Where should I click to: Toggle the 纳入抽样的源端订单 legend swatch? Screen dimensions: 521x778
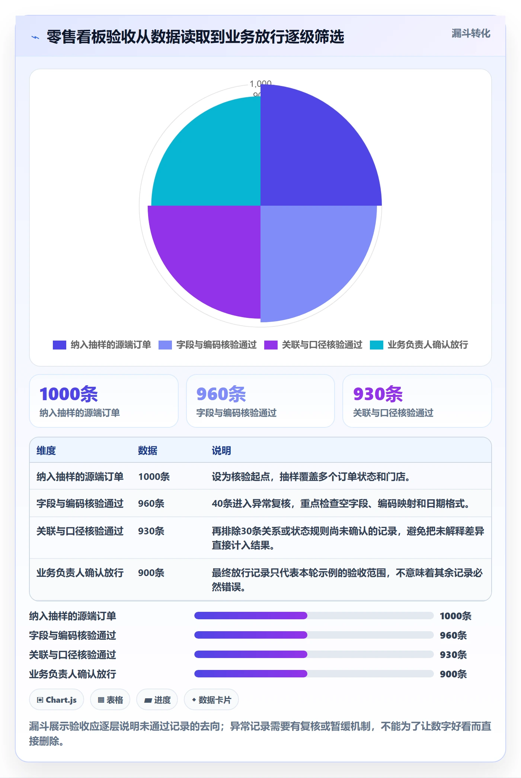(60, 345)
